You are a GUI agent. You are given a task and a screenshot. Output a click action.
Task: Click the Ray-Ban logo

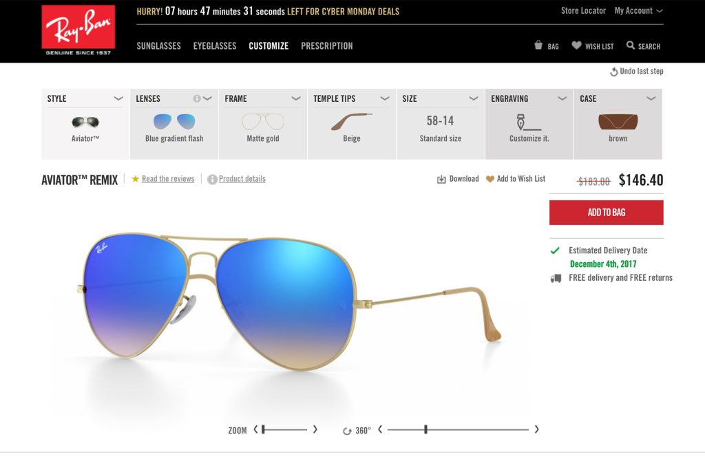[x=78, y=30]
